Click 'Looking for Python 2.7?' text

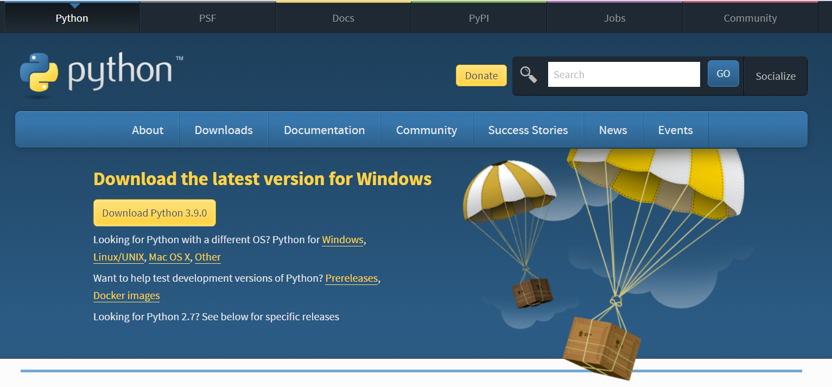(x=147, y=316)
